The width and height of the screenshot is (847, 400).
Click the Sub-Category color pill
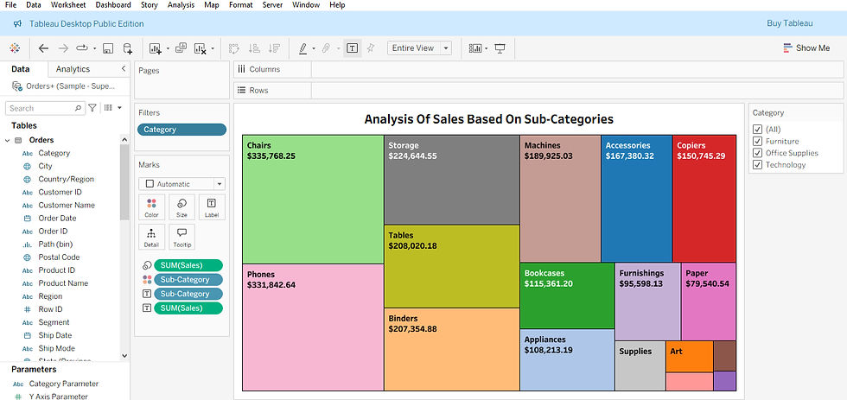click(x=188, y=280)
